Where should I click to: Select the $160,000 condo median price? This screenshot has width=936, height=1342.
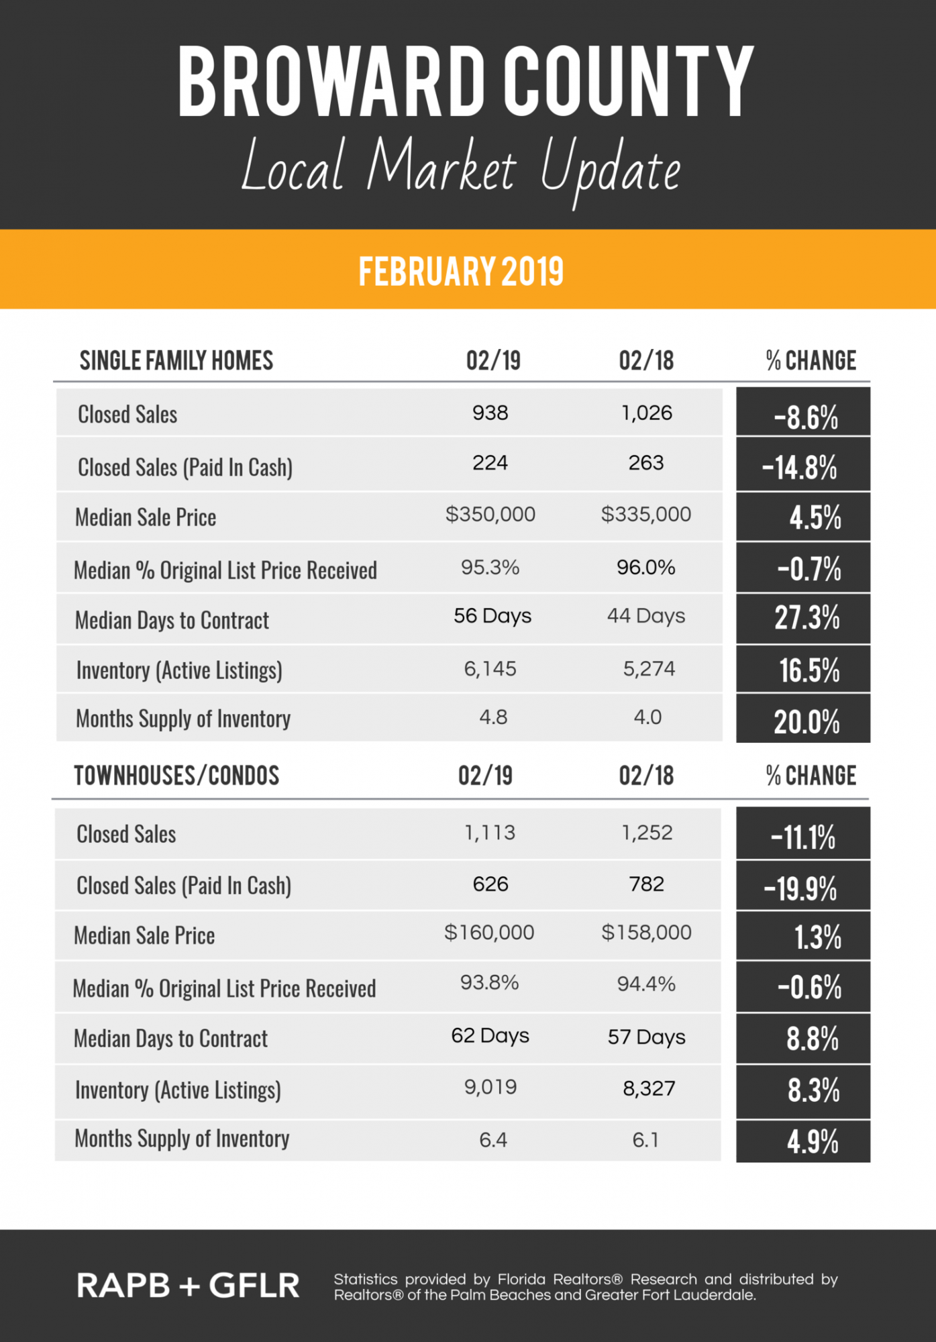pyautogui.click(x=489, y=933)
